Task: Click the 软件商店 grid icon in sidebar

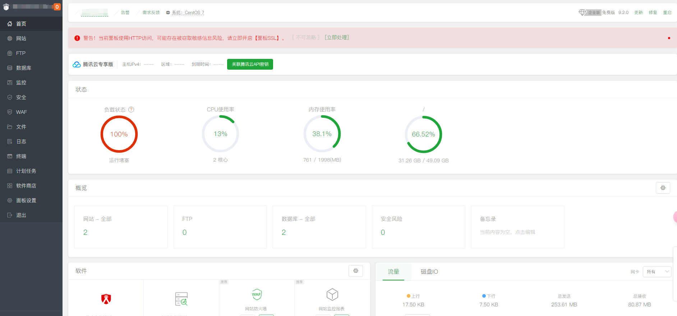Action: click(10, 186)
